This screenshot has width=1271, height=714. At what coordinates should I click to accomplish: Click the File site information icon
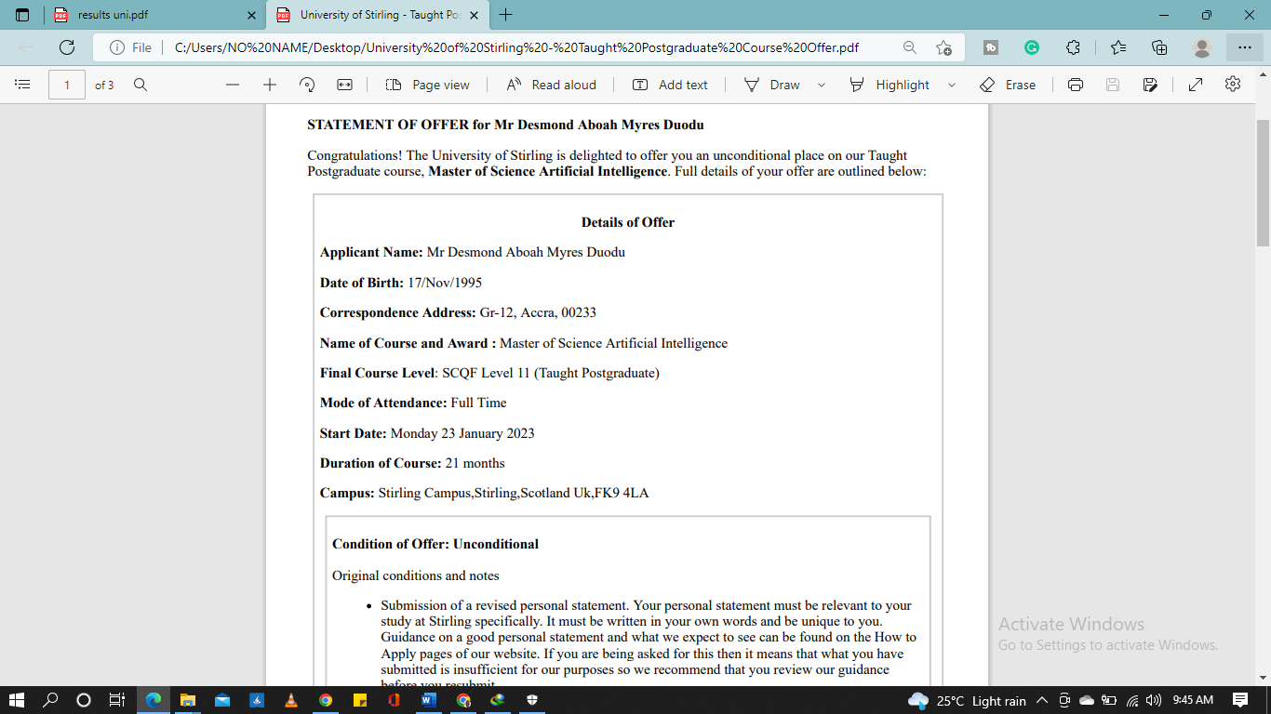[x=130, y=47]
